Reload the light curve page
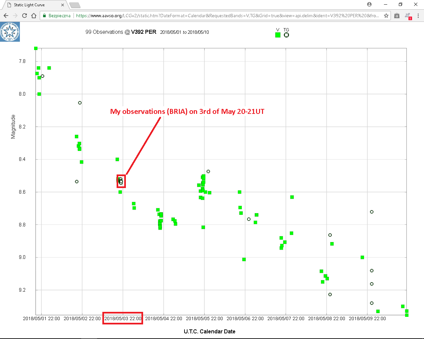The image size is (424, 339). click(25, 16)
